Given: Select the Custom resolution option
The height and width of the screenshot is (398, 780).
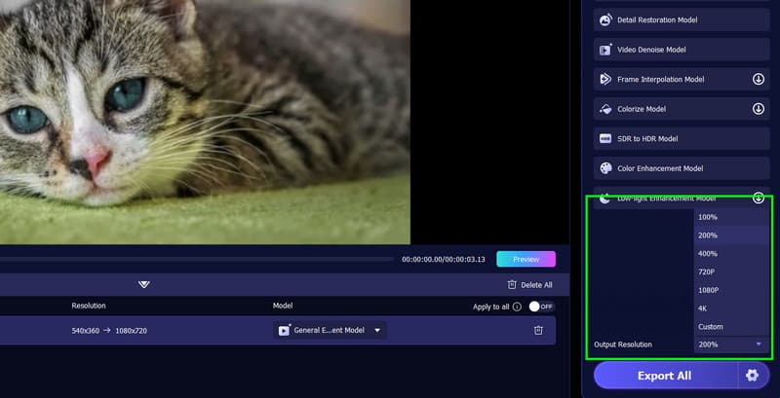Looking at the screenshot, I should click(x=711, y=327).
